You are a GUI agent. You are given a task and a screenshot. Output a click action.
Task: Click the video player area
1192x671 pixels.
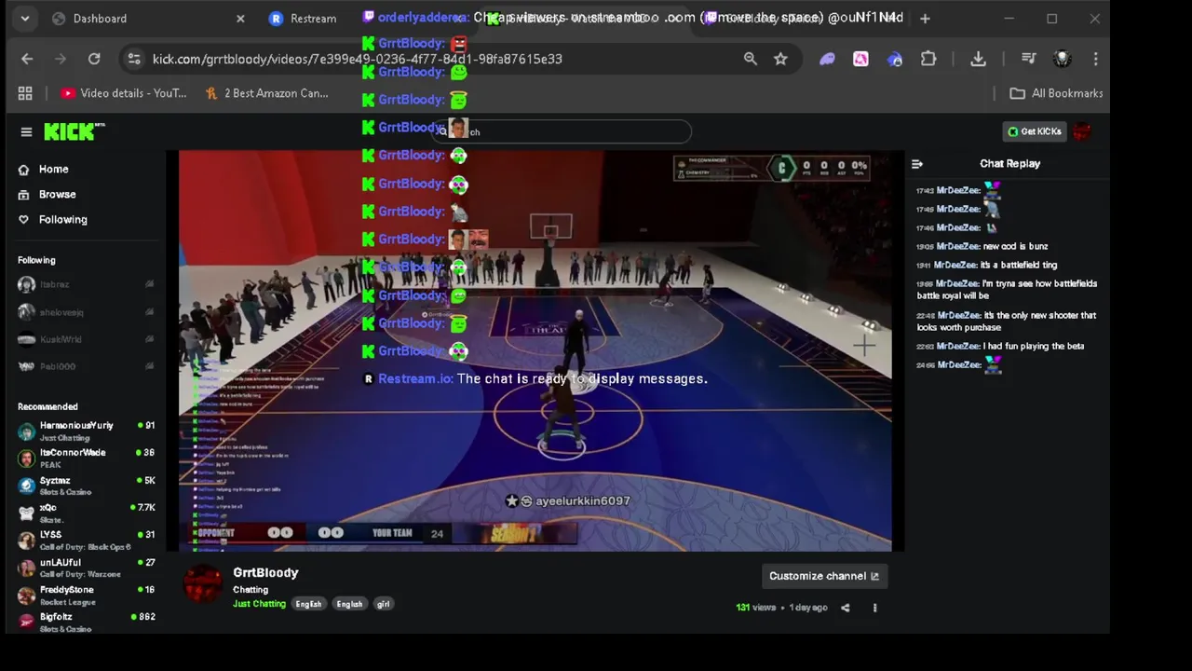[535, 351]
